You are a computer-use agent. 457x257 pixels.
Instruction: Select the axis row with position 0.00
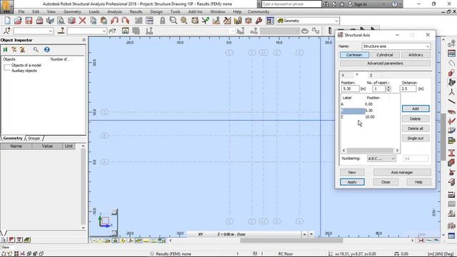370,104
